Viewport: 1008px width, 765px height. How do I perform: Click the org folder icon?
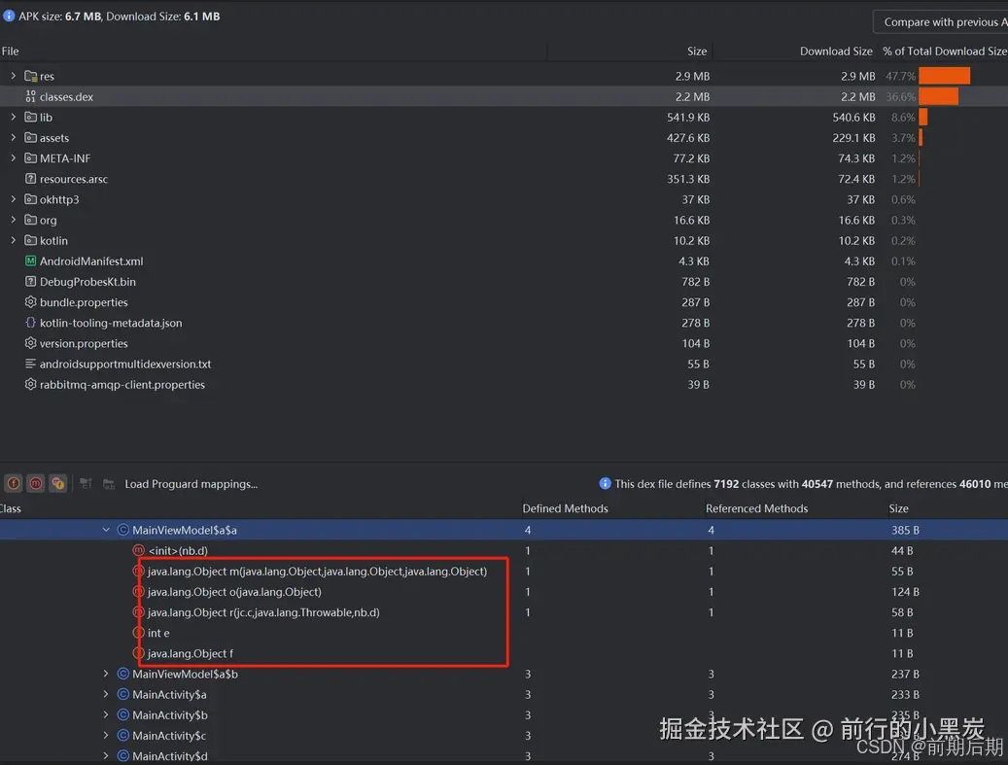(30, 220)
